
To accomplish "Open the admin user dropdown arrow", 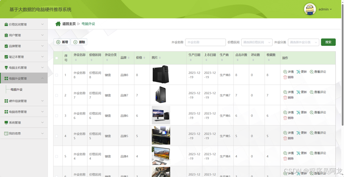I will click(331, 10).
